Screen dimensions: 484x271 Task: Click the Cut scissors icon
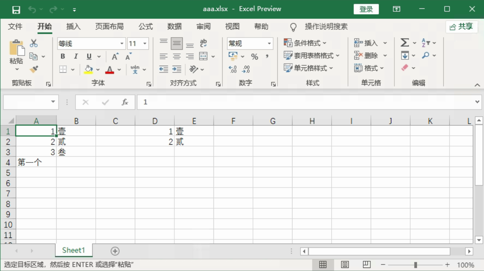(34, 43)
